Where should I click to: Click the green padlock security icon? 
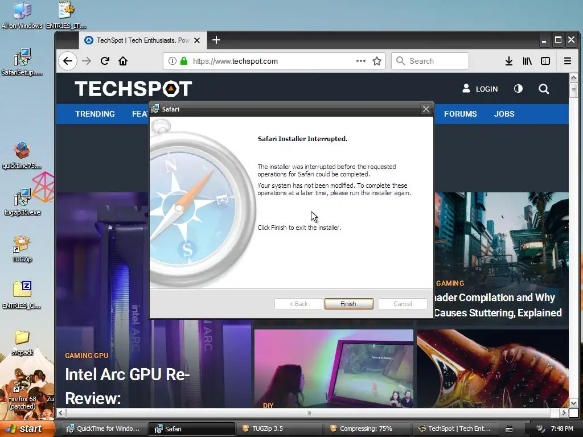(184, 61)
